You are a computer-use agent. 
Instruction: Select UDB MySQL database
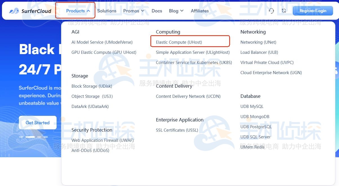(x=252, y=107)
